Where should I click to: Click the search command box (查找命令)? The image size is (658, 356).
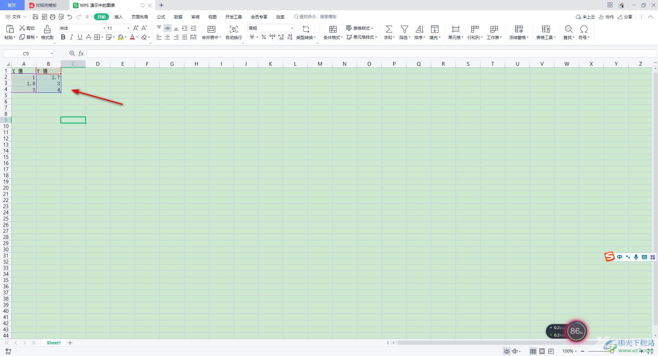[x=315, y=17]
